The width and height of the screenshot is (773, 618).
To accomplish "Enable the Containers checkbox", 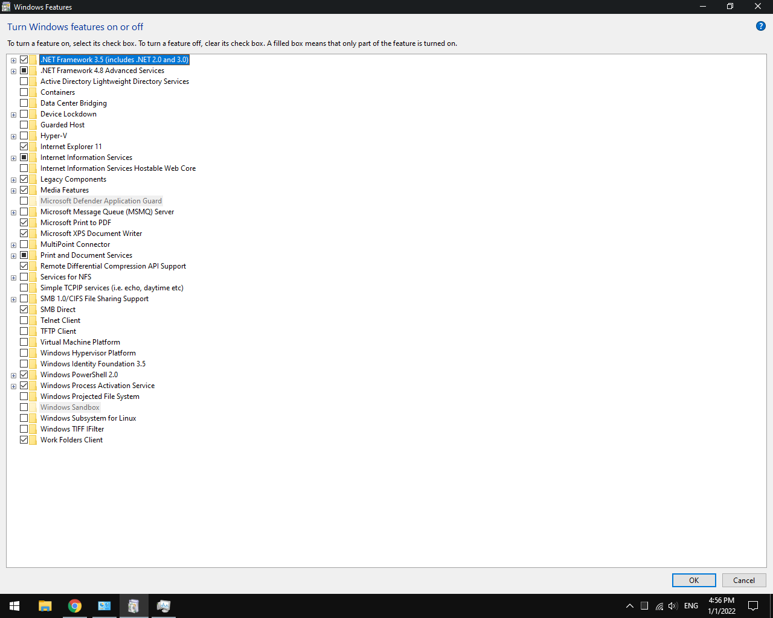I will (24, 92).
